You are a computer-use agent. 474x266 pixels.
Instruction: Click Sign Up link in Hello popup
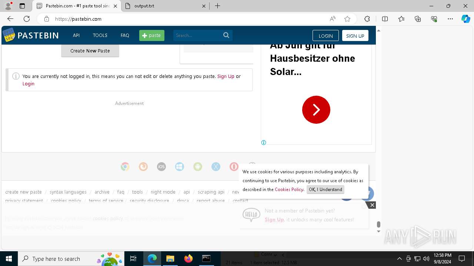tap(274, 219)
